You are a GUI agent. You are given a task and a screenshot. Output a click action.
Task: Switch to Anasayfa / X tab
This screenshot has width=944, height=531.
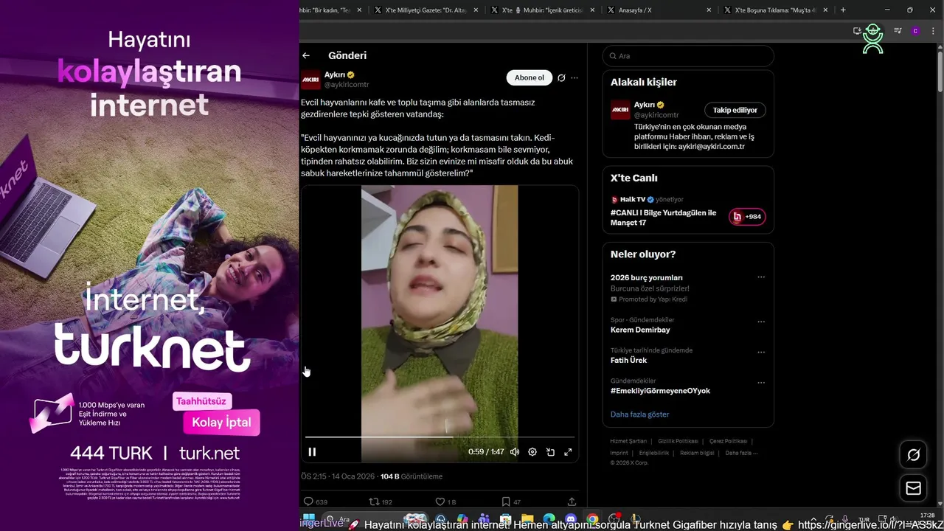click(659, 10)
